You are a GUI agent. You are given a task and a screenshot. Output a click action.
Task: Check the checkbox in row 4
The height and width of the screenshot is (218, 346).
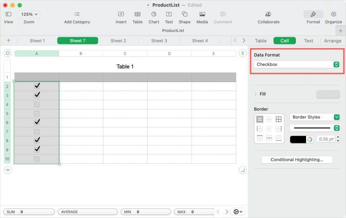pos(37,104)
